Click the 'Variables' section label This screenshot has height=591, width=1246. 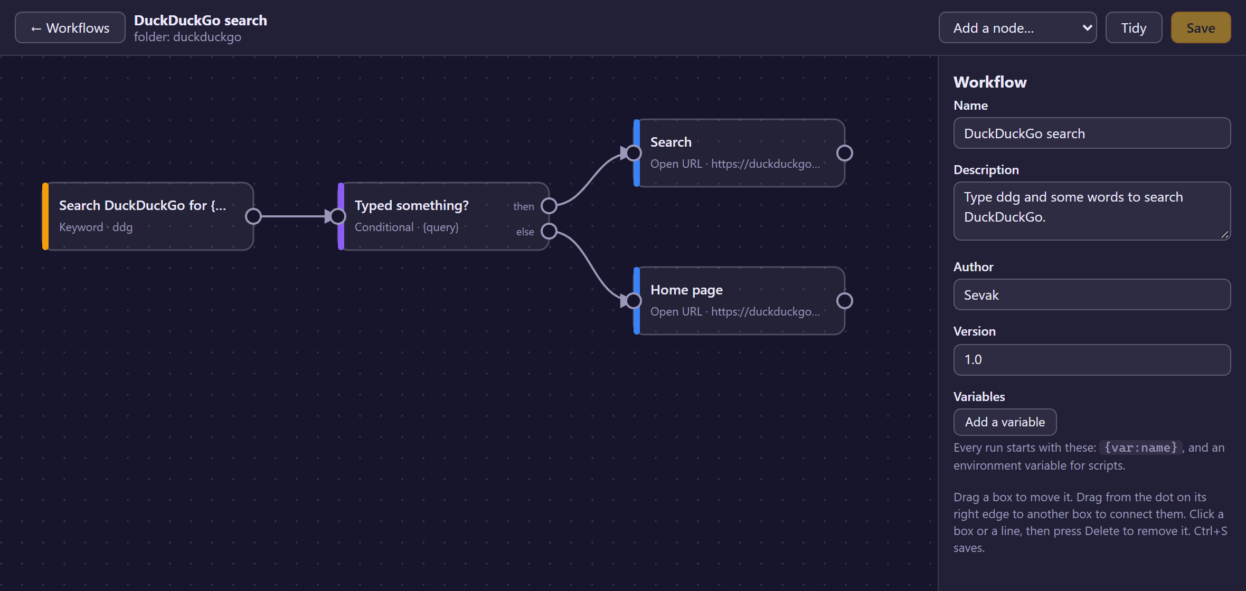point(979,397)
